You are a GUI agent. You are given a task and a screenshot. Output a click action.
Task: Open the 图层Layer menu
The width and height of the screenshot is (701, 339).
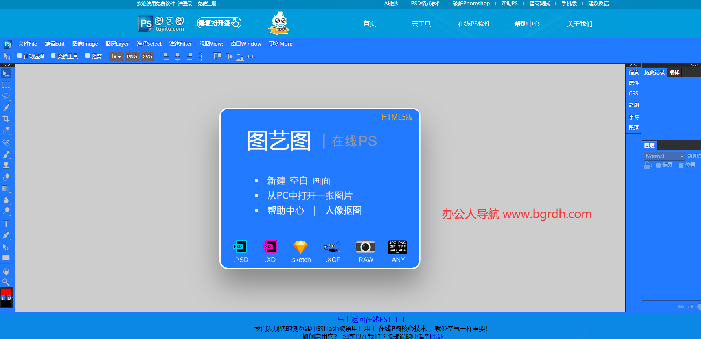click(x=117, y=44)
